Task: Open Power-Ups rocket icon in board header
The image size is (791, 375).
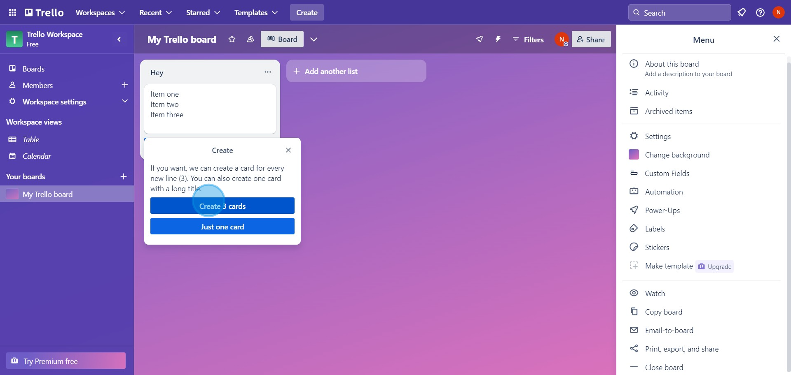Action: pos(480,39)
